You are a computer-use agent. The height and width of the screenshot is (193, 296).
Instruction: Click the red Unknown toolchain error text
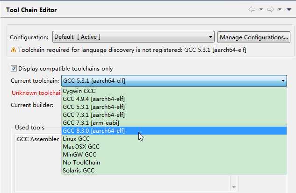(x=36, y=93)
